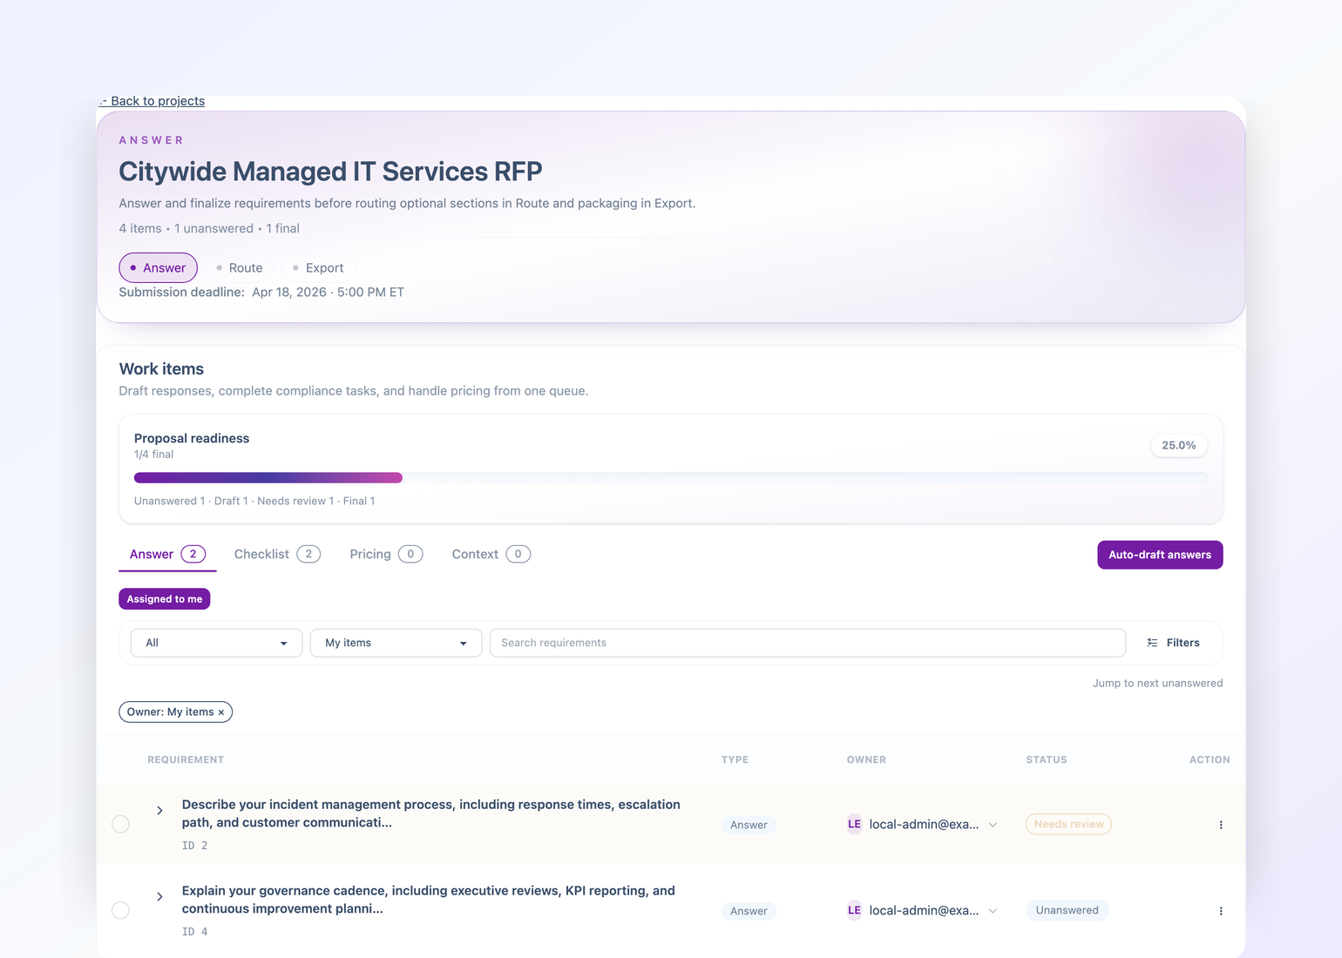Click the LE avatar on the incident management row
Screen dimensions: 1342x958
(854, 824)
